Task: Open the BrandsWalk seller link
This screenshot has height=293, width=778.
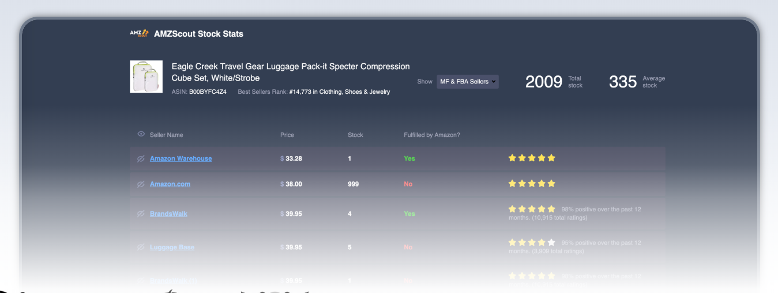Action: point(168,214)
